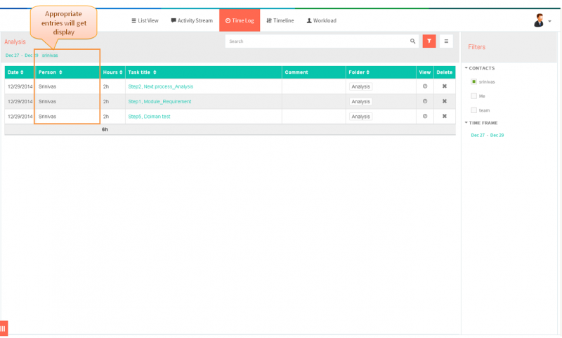Click the Analysis folder tag for Step2 row
Image resolution: width=562 pixels, height=338 pixels.
(x=360, y=86)
